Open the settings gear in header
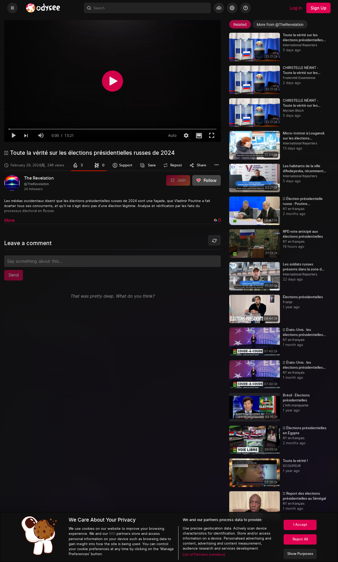 click(232, 8)
